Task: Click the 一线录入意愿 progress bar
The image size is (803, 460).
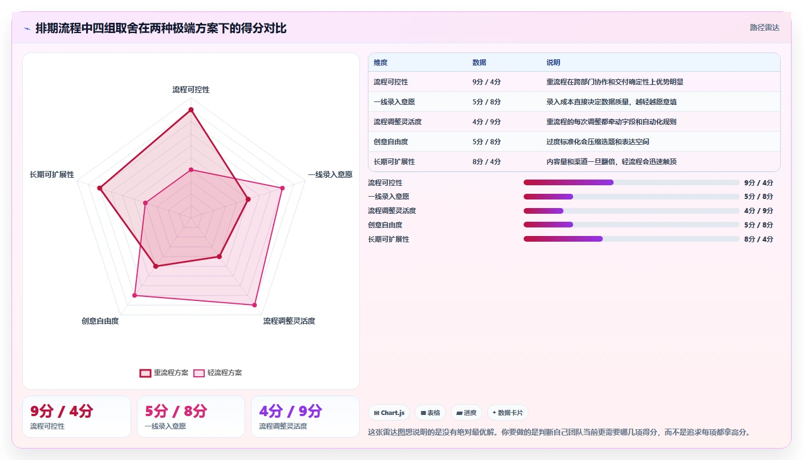Action: (631, 197)
